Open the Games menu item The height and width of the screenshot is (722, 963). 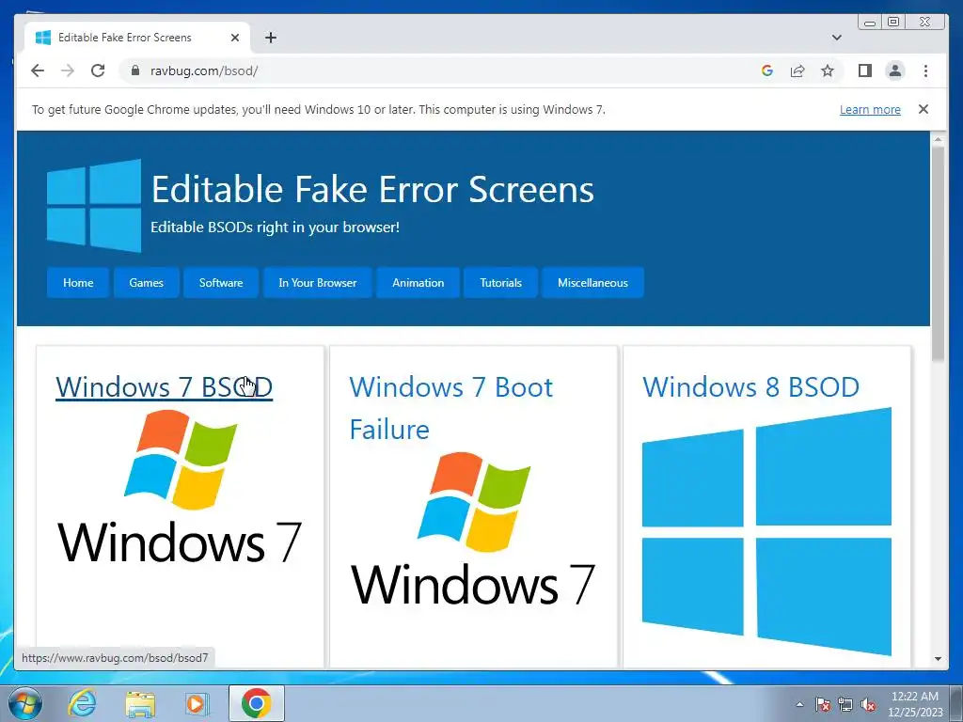(146, 282)
